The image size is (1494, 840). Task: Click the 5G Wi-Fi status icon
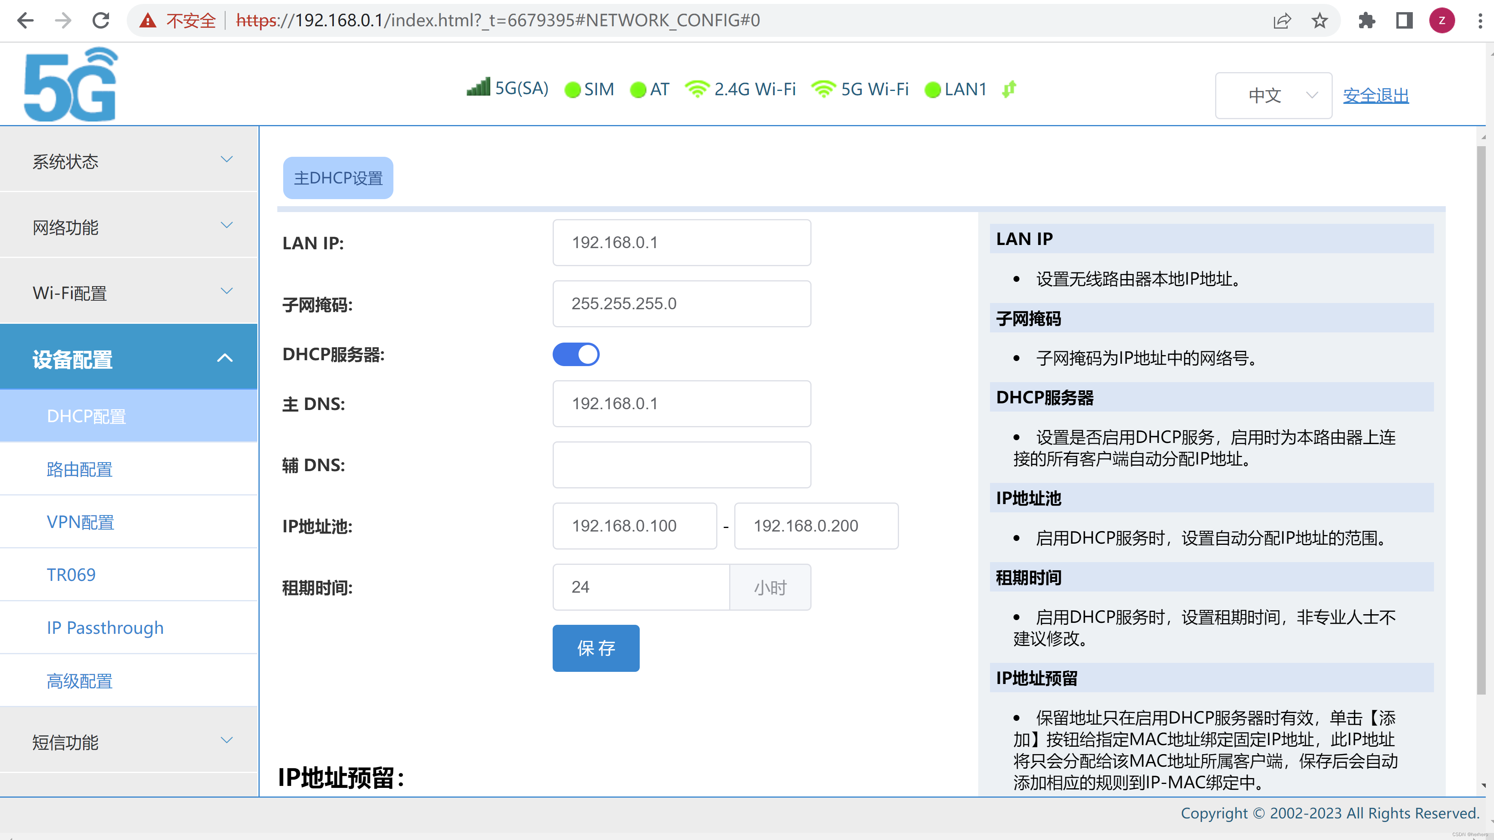click(823, 89)
